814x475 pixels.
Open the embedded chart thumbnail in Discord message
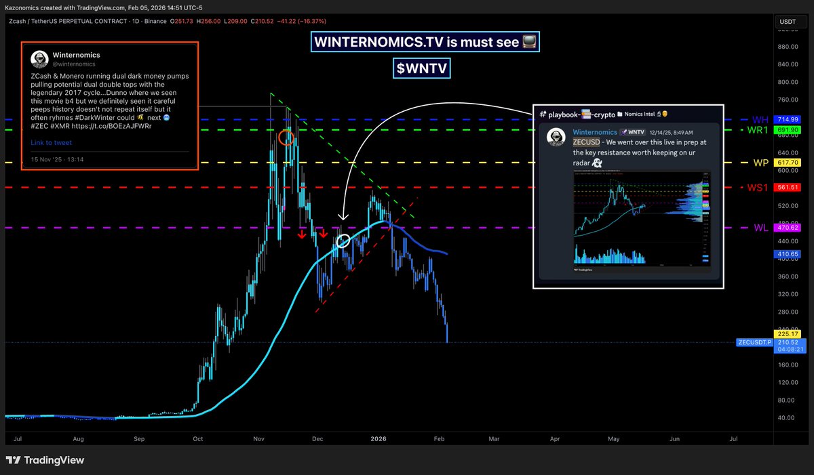tap(644, 221)
